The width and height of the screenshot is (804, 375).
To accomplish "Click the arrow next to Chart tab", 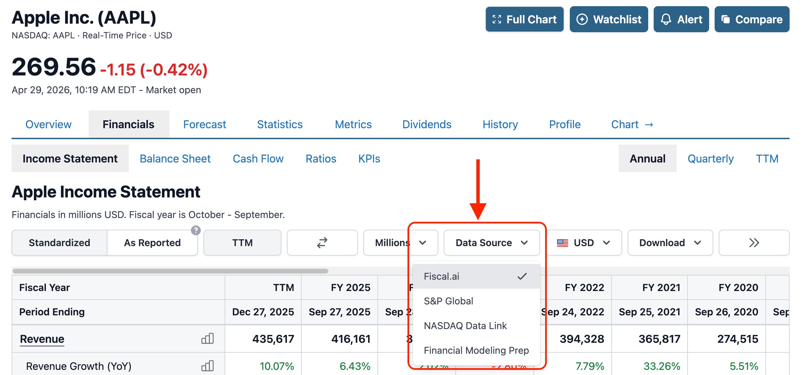I will click(x=649, y=124).
